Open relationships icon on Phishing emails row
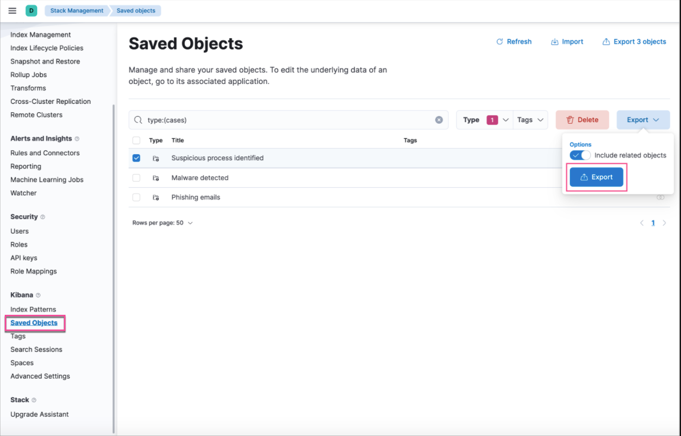This screenshot has height=436, width=681. point(661,197)
